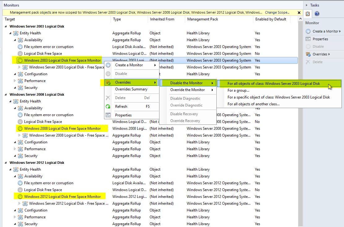Viewport: 344px width, 227px height.
Task: Click Configuration icon under Windows Server 2003 Logical Disk
Action: pyautogui.click(x=20, y=74)
